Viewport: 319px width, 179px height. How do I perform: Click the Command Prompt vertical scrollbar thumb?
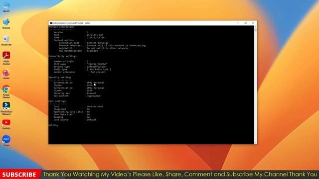point(256,30)
